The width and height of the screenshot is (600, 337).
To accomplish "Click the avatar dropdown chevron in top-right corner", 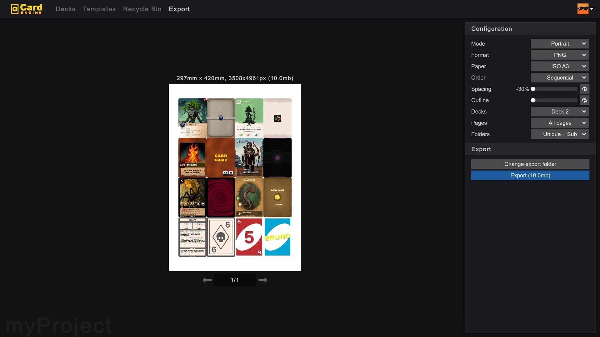I will (592, 9).
